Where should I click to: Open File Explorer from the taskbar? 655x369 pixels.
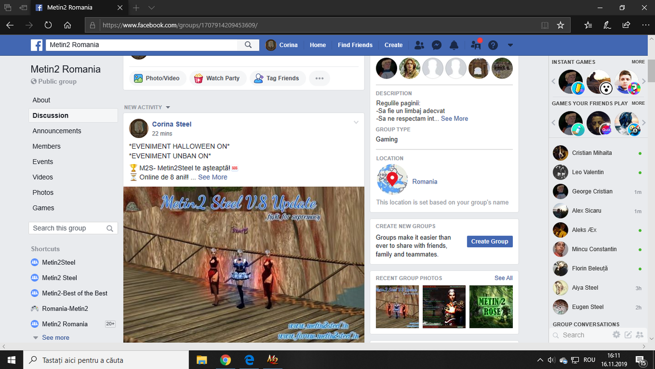click(x=202, y=360)
